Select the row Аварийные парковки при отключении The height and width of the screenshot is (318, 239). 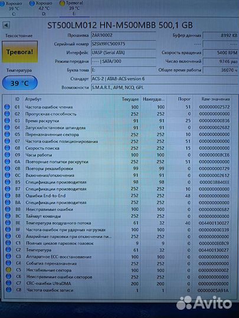pos(118,237)
